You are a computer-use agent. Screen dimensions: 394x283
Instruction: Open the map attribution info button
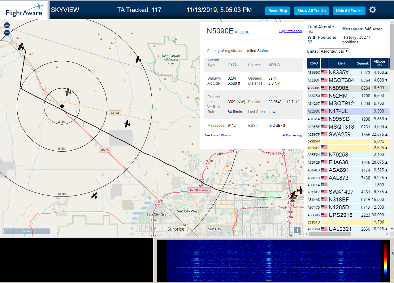coord(297,230)
